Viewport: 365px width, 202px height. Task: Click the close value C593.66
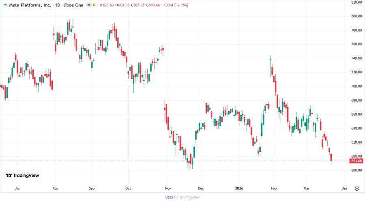point(153,5)
